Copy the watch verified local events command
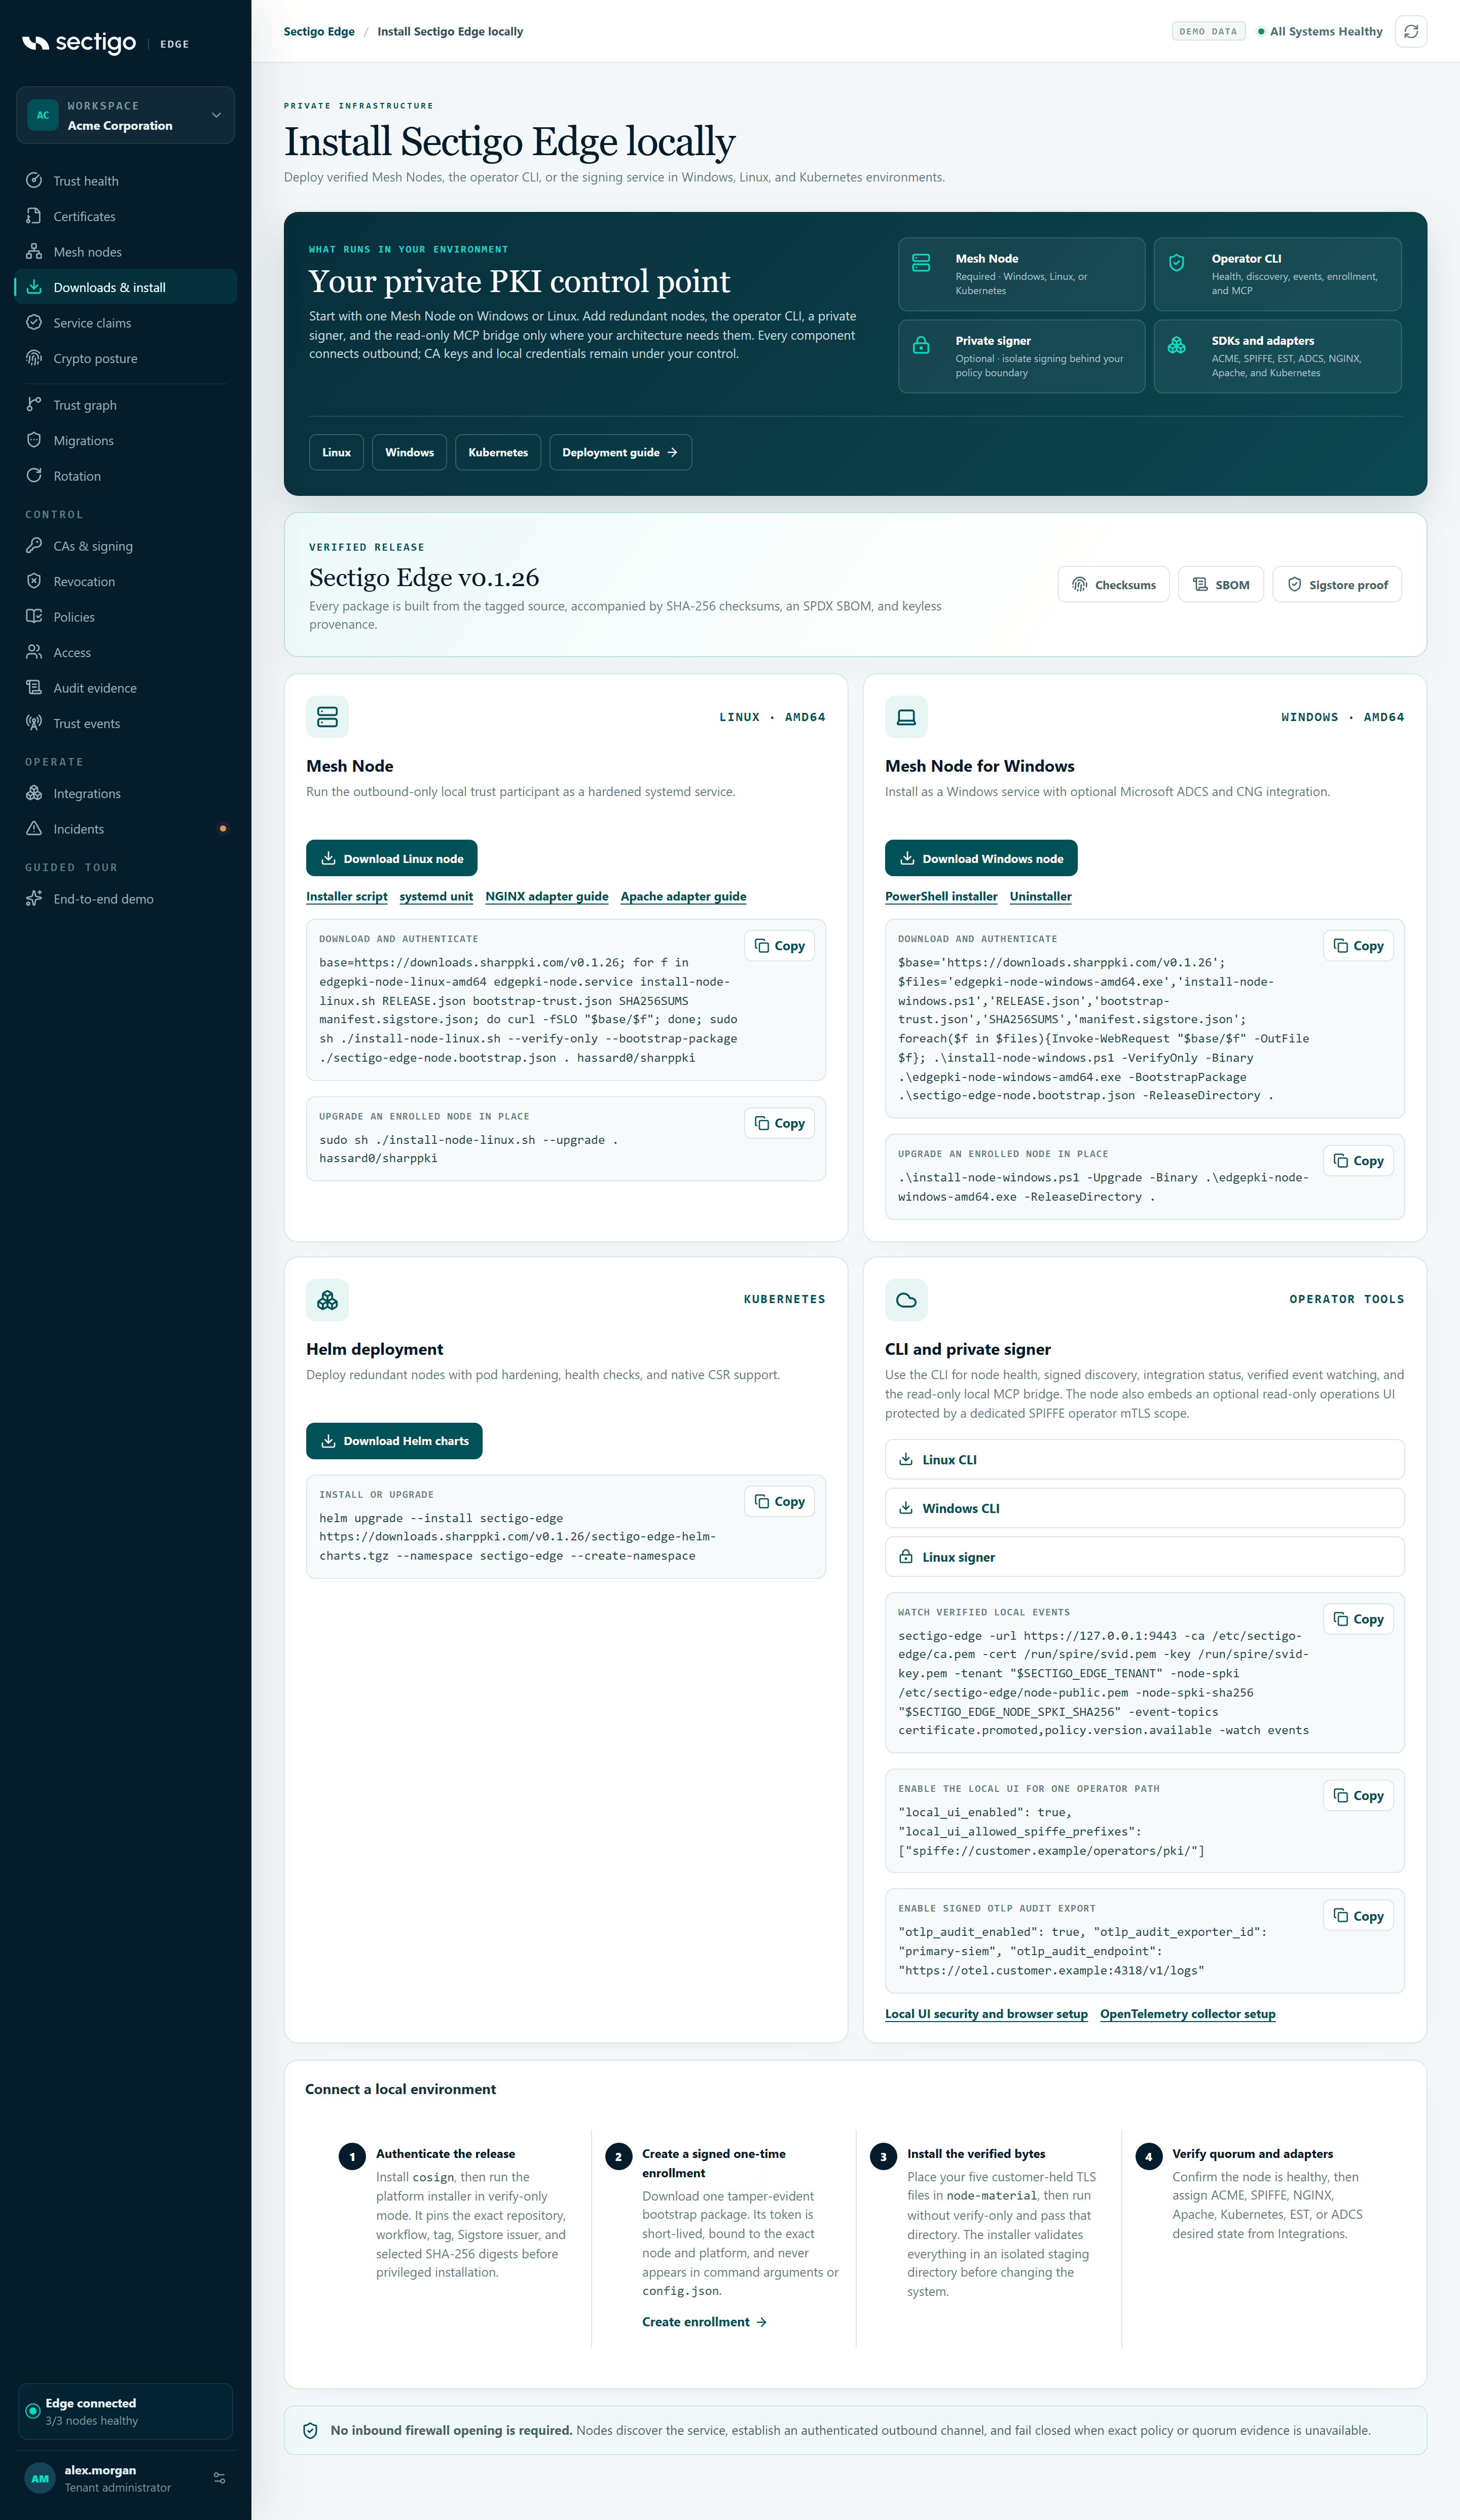This screenshot has width=1460, height=2520. click(x=1358, y=1619)
